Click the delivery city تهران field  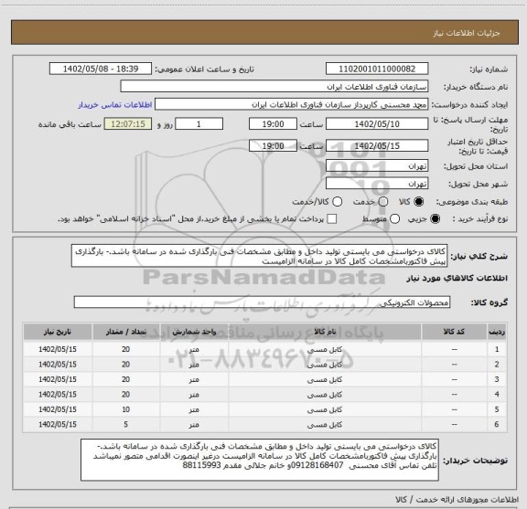click(377, 184)
